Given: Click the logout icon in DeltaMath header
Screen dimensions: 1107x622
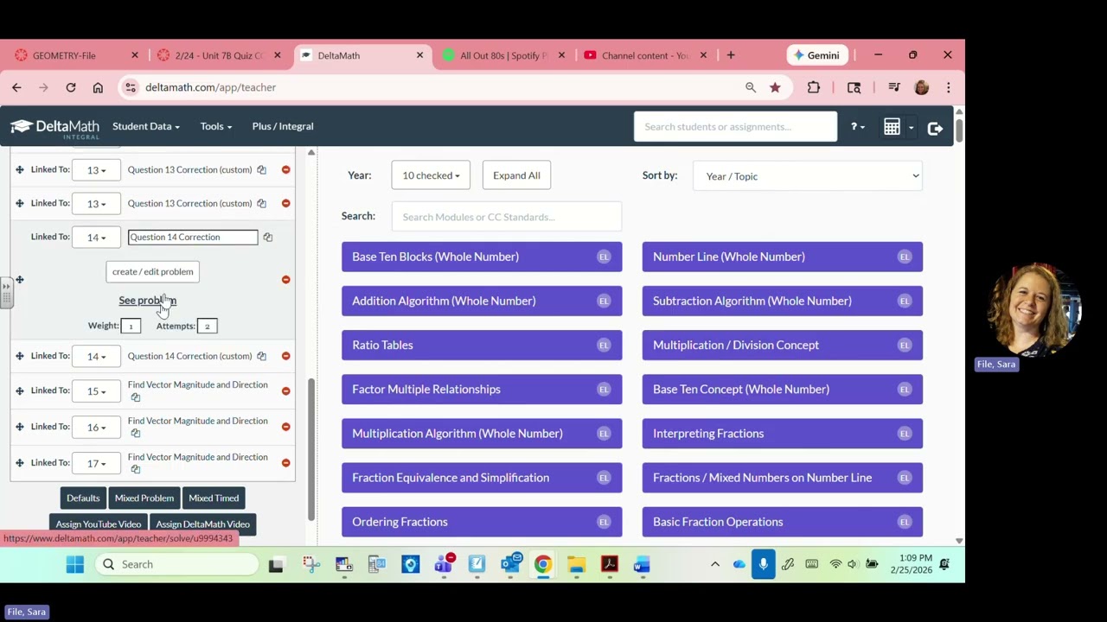Looking at the screenshot, I should (x=935, y=128).
